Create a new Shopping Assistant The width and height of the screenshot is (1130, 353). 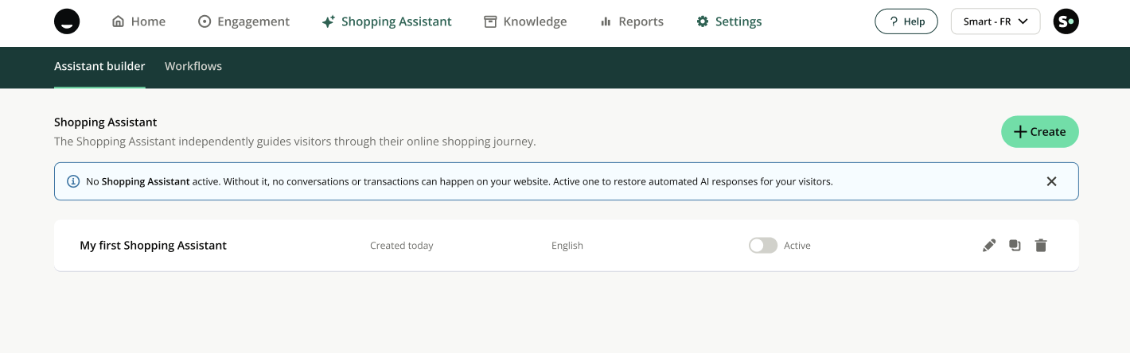click(1039, 132)
